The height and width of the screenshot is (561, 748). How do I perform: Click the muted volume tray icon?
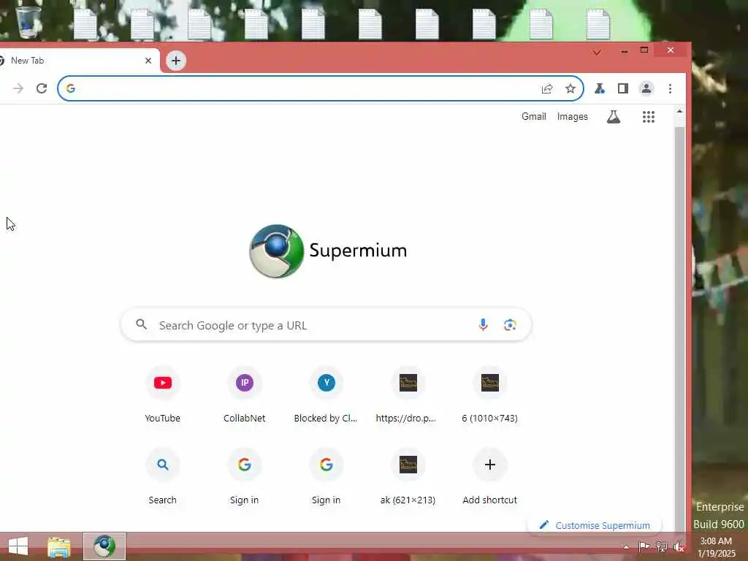tap(679, 547)
